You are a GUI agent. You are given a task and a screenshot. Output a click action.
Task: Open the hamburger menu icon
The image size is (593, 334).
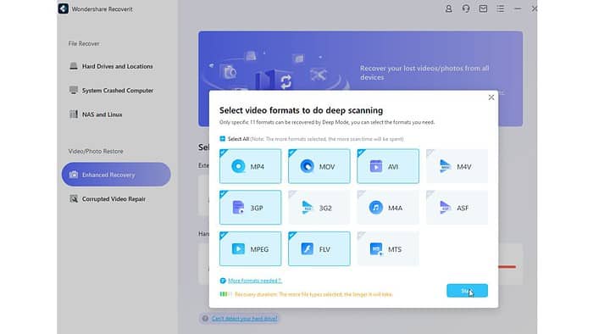(x=501, y=8)
